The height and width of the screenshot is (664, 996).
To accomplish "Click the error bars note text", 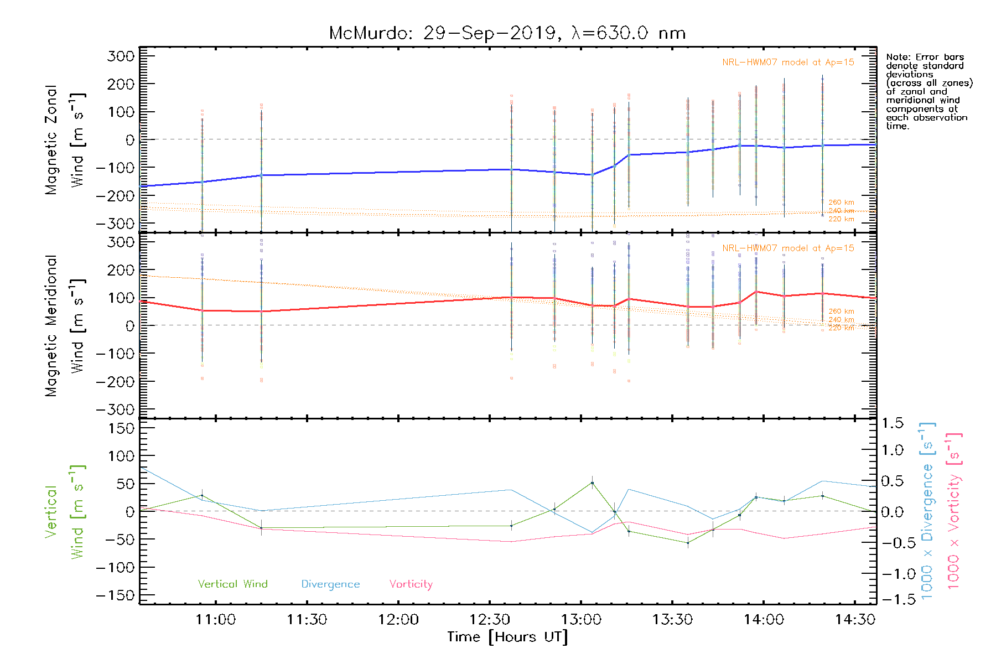I will coord(928,91).
